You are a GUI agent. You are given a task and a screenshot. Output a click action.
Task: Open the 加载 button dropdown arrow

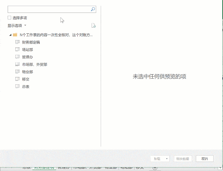tap(167, 158)
